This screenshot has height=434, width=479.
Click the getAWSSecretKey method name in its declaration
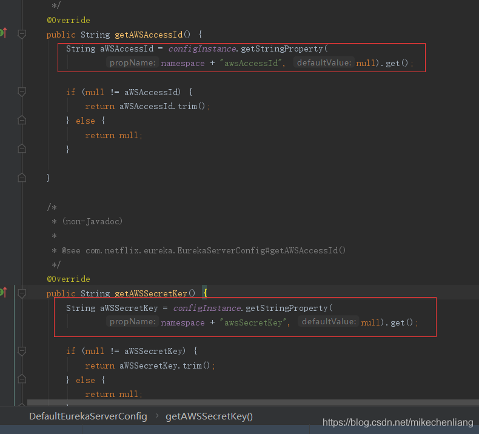(x=151, y=293)
